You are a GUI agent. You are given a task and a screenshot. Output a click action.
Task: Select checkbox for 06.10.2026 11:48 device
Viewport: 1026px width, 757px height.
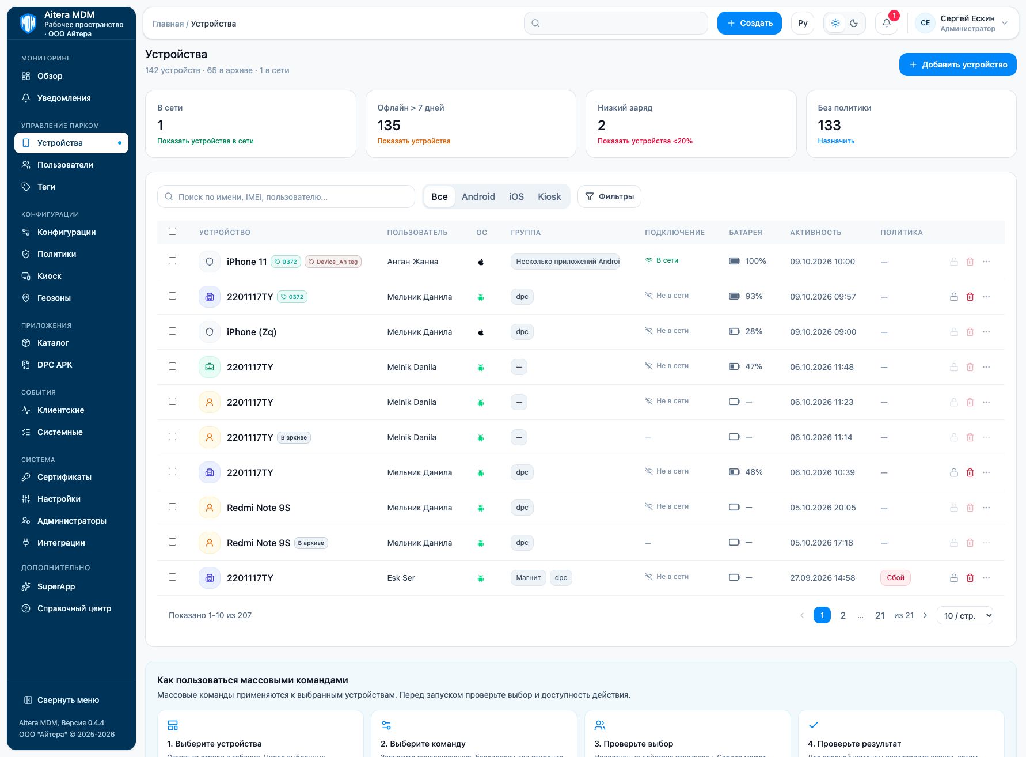coord(172,366)
